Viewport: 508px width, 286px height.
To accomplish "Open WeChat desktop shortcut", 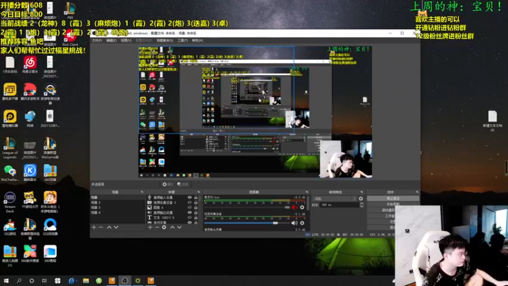I will [10, 173].
